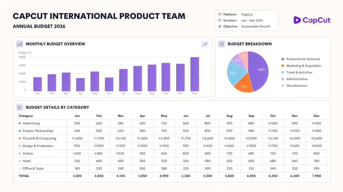Click the Budget (¥) axis title
This screenshot has width=343, height=192.
(x=25, y=53)
